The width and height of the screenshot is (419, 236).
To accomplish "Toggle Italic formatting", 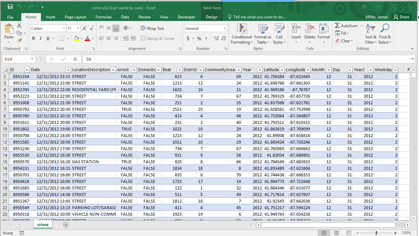I will click(41, 39).
